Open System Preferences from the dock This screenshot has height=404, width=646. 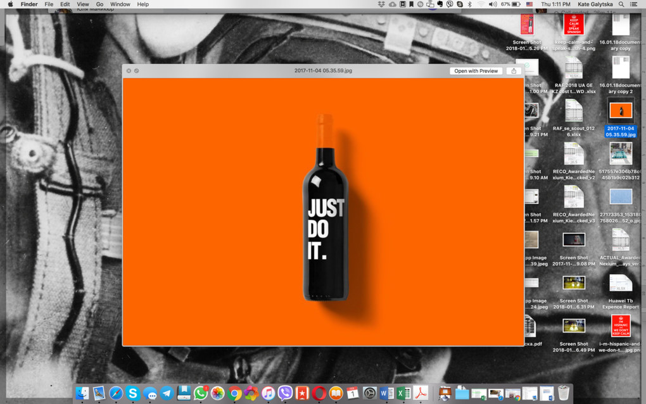tap(370, 393)
